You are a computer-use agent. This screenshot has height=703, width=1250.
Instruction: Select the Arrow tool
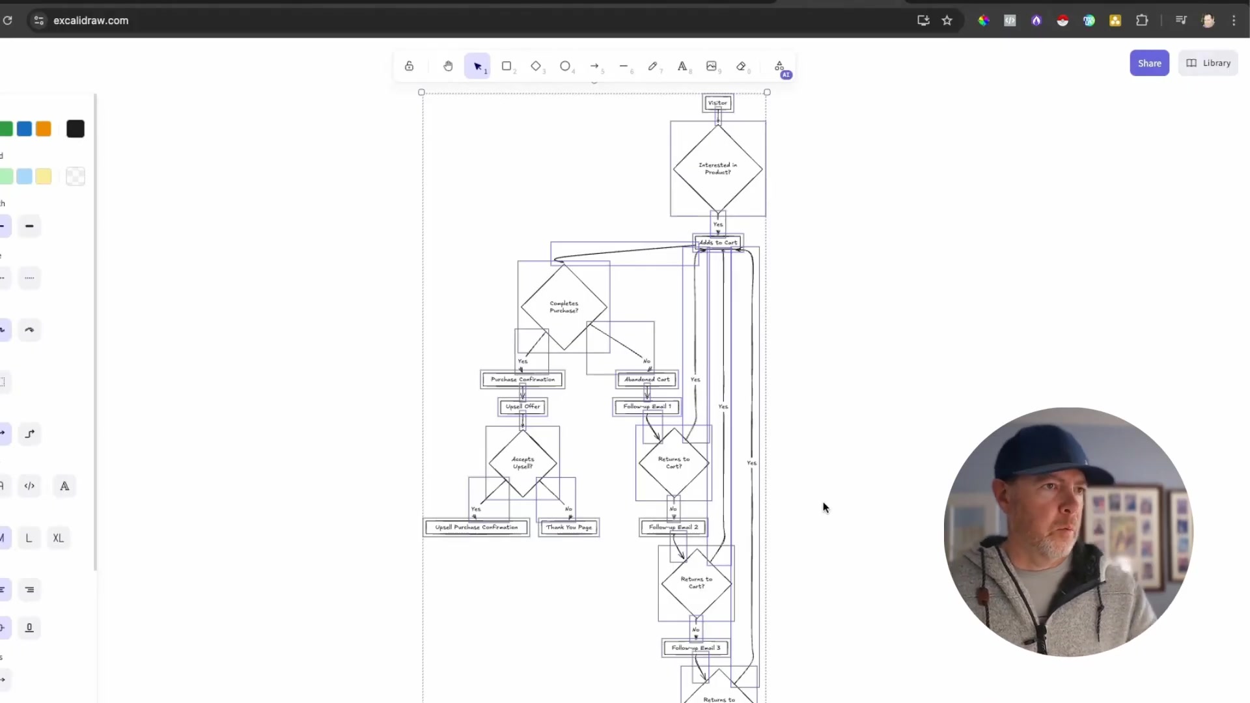[596, 66]
